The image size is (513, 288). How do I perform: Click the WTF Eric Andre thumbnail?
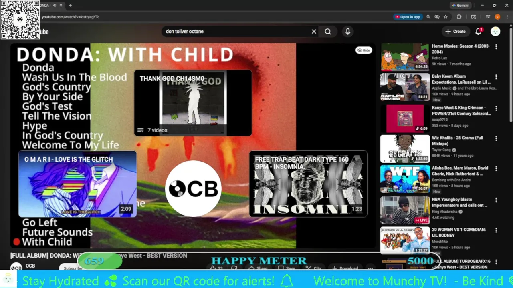point(405,179)
